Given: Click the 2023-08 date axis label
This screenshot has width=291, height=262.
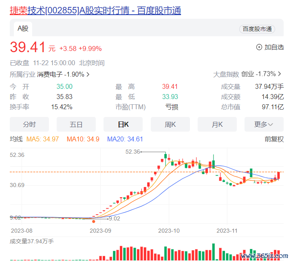Looking at the screenshot, I should 22,231.
